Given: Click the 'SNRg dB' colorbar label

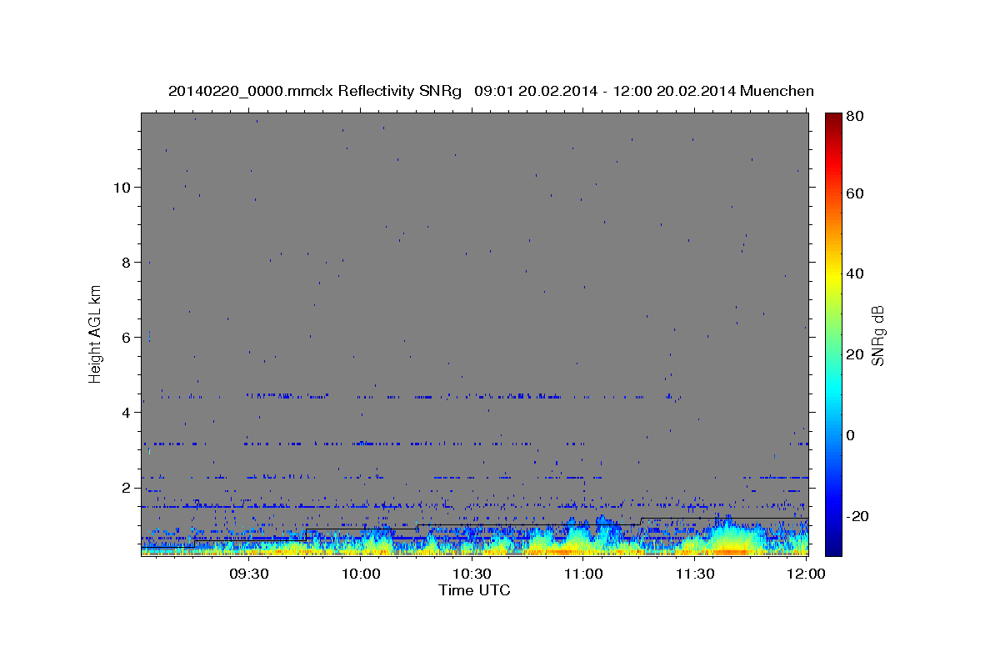Looking at the screenshot, I should point(877,335).
